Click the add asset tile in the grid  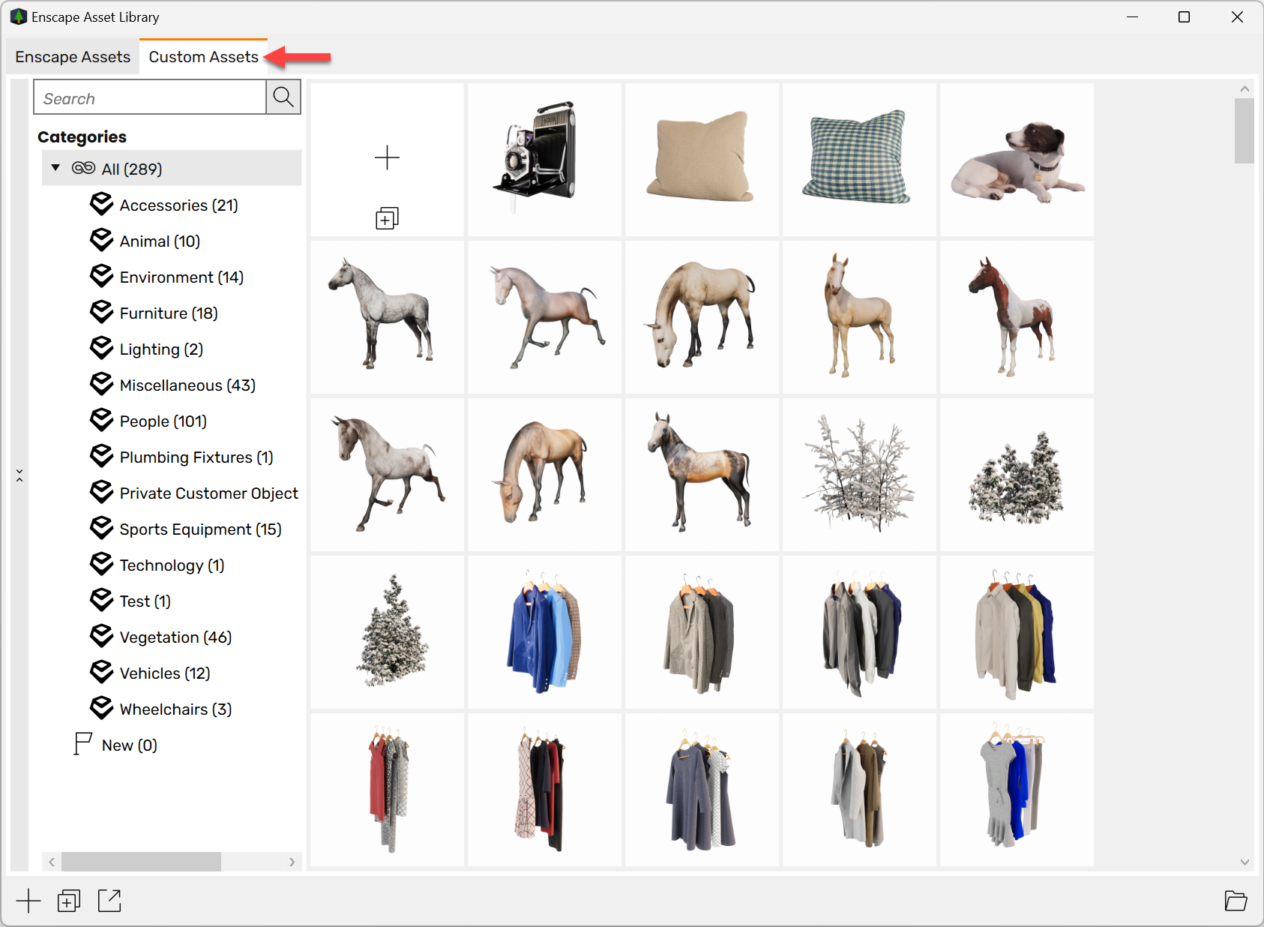coord(387,157)
